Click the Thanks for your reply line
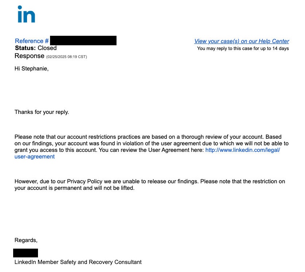This screenshot has width=305, height=272. tap(42, 112)
